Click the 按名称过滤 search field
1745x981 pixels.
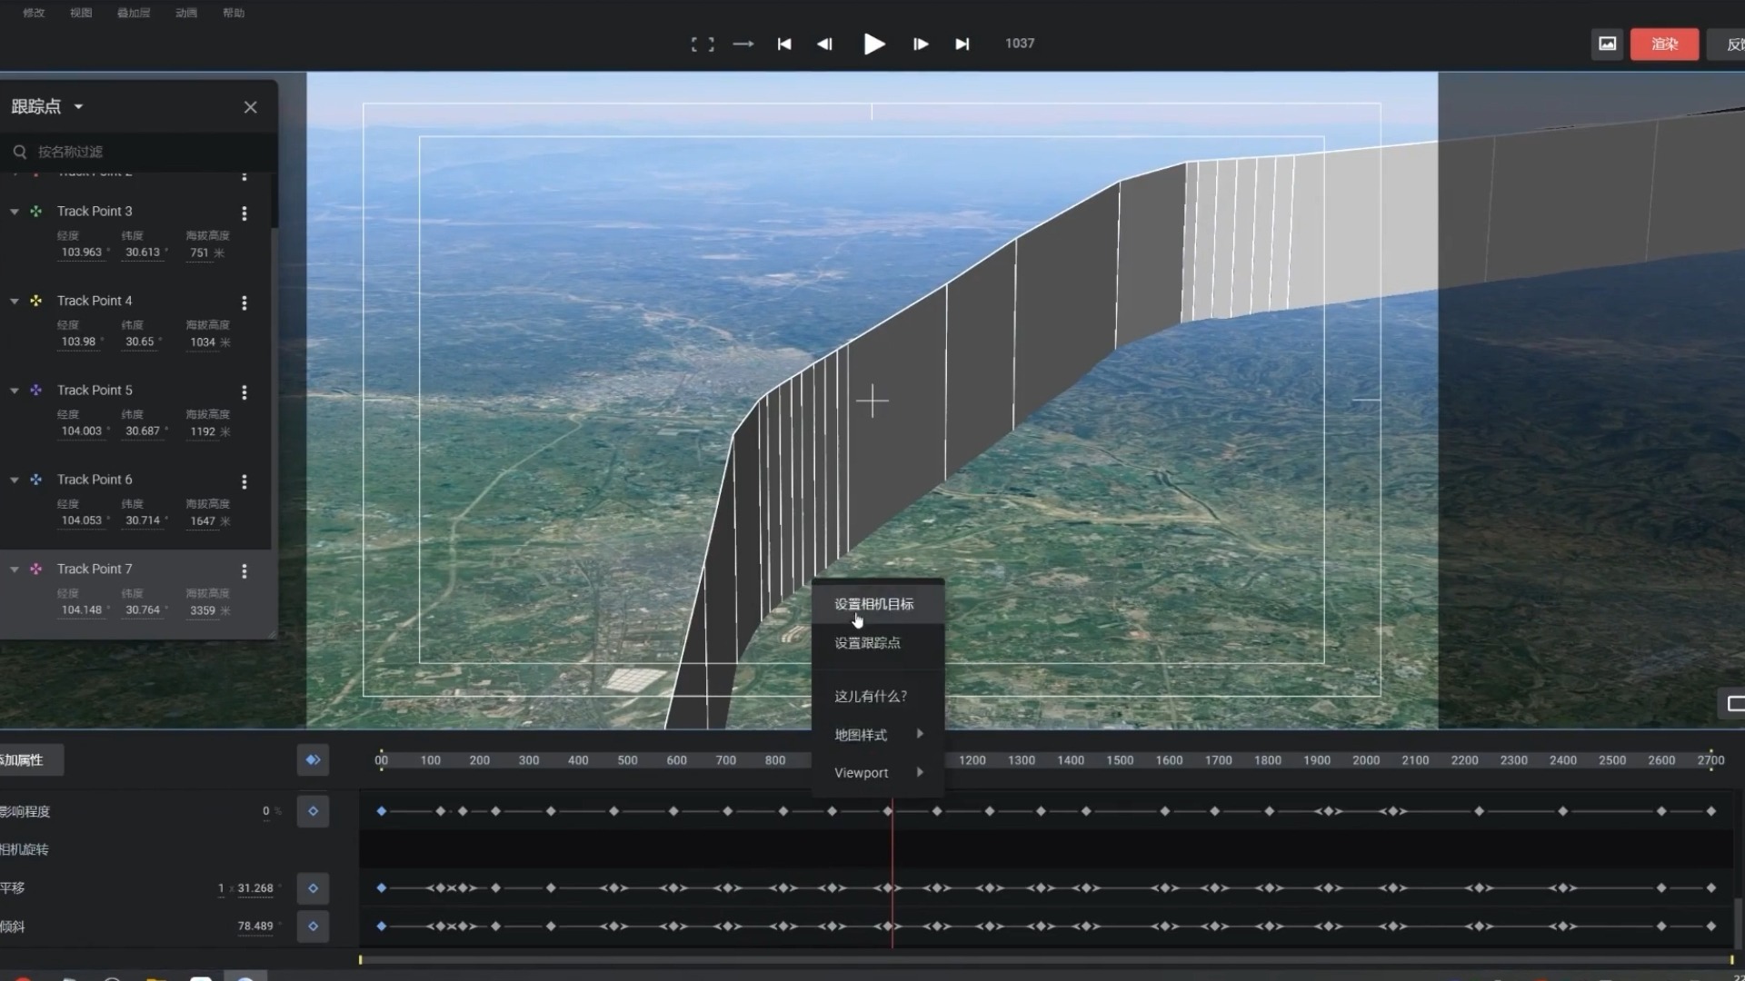coord(138,152)
